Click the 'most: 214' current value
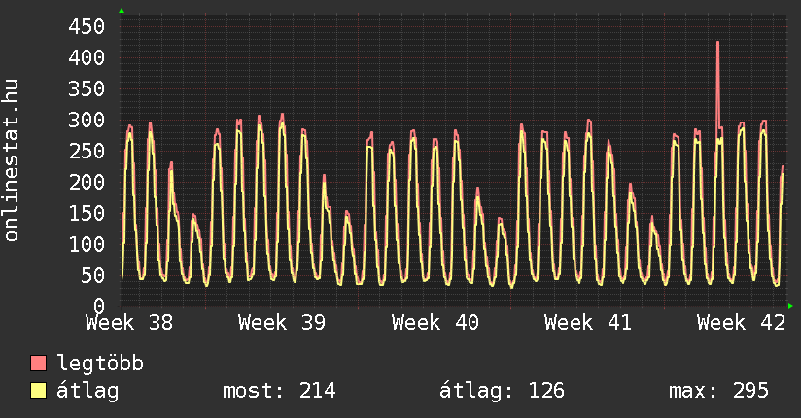The height and width of the screenshot is (418, 801). click(x=279, y=391)
